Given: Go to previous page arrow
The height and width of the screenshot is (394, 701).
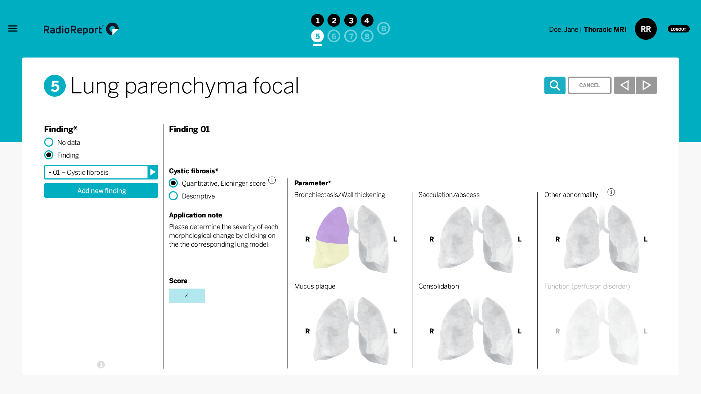Looking at the screenshot, I should tap(624, 85).
